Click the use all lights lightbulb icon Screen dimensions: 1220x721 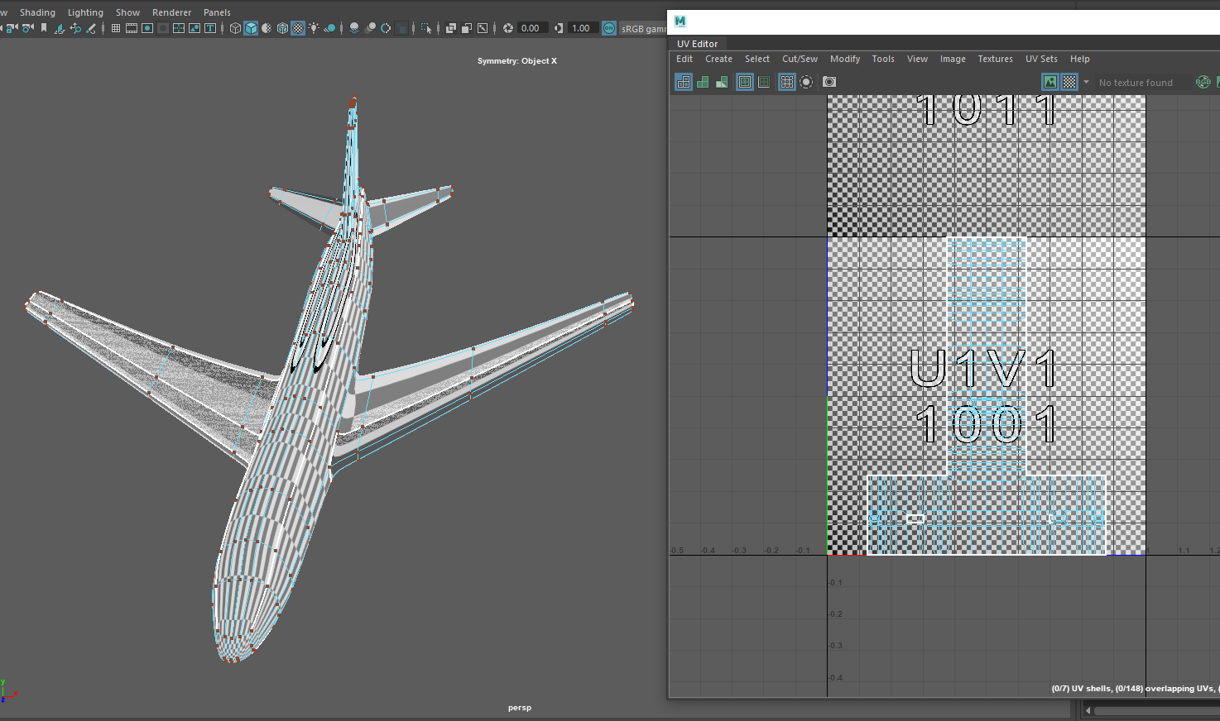tap(314, 28)
